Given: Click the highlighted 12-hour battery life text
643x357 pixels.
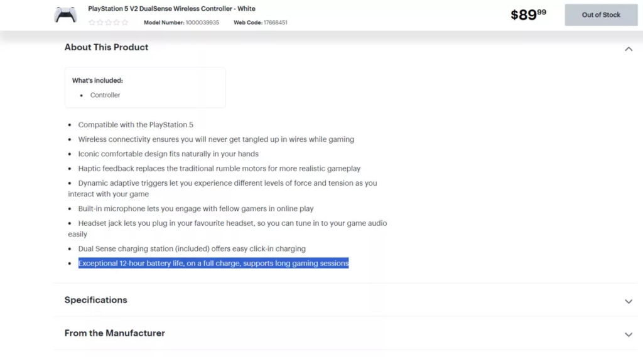Looking at the screenshot, I should 213,264.
